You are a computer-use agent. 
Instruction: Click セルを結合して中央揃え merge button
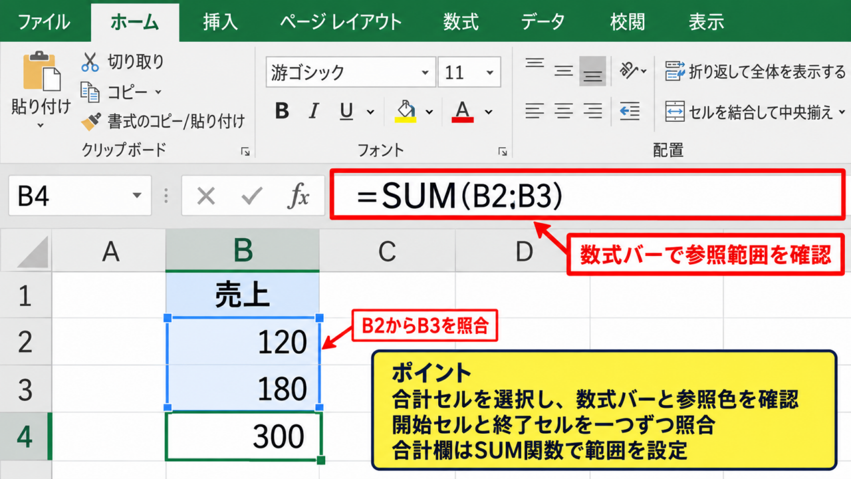[750, 111]
